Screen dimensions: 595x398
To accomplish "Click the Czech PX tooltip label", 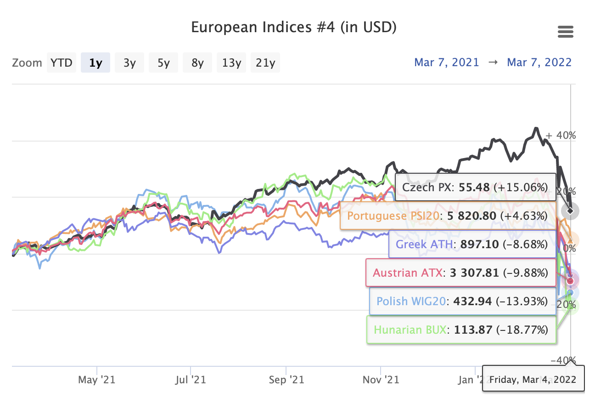I will [x=475, y=188].
